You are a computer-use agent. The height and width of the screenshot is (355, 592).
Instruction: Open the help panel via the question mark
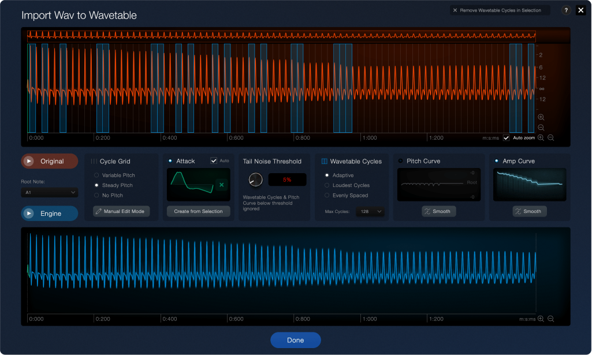pos(565,10)
